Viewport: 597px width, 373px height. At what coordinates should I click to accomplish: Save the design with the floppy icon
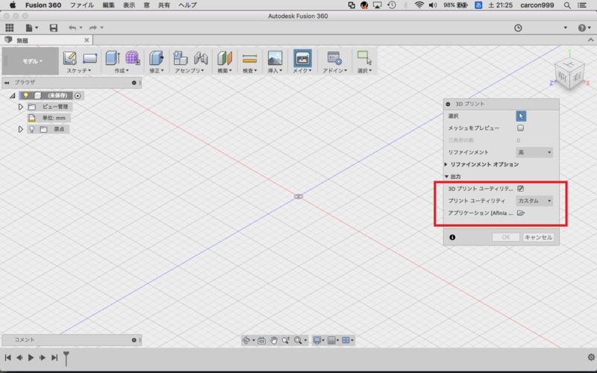(54, 28)
